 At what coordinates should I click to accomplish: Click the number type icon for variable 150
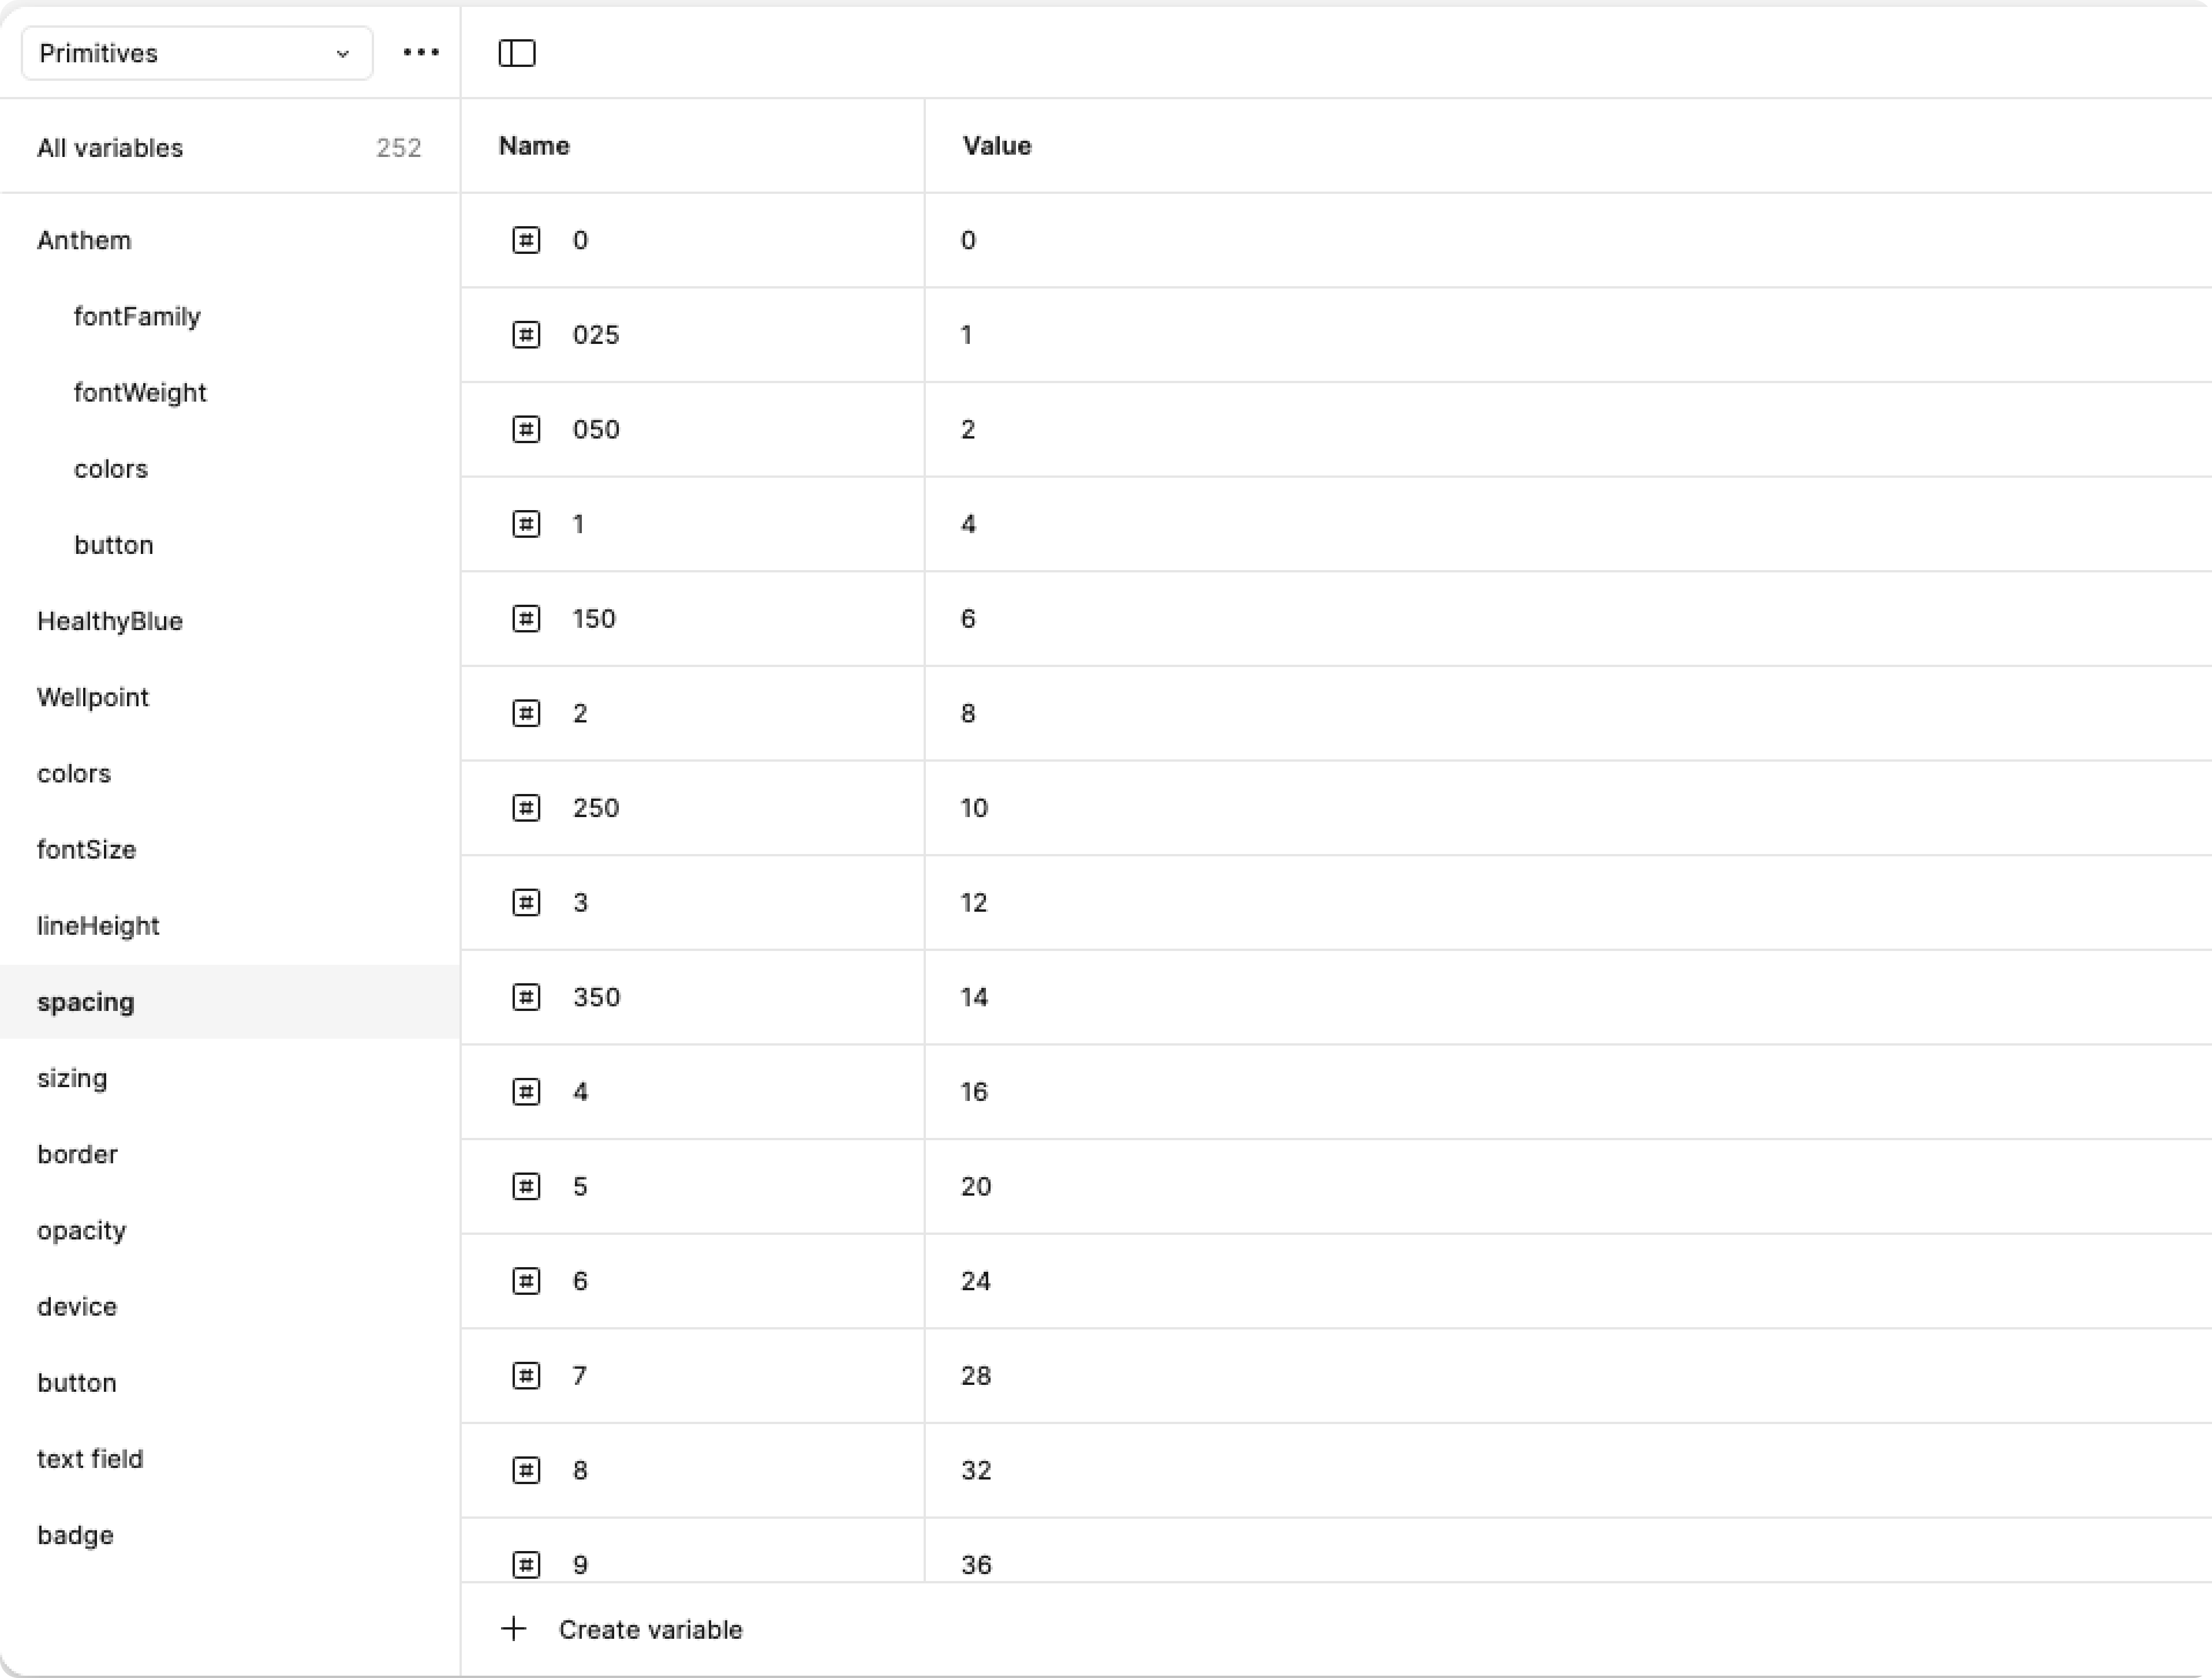click(526, 619)
